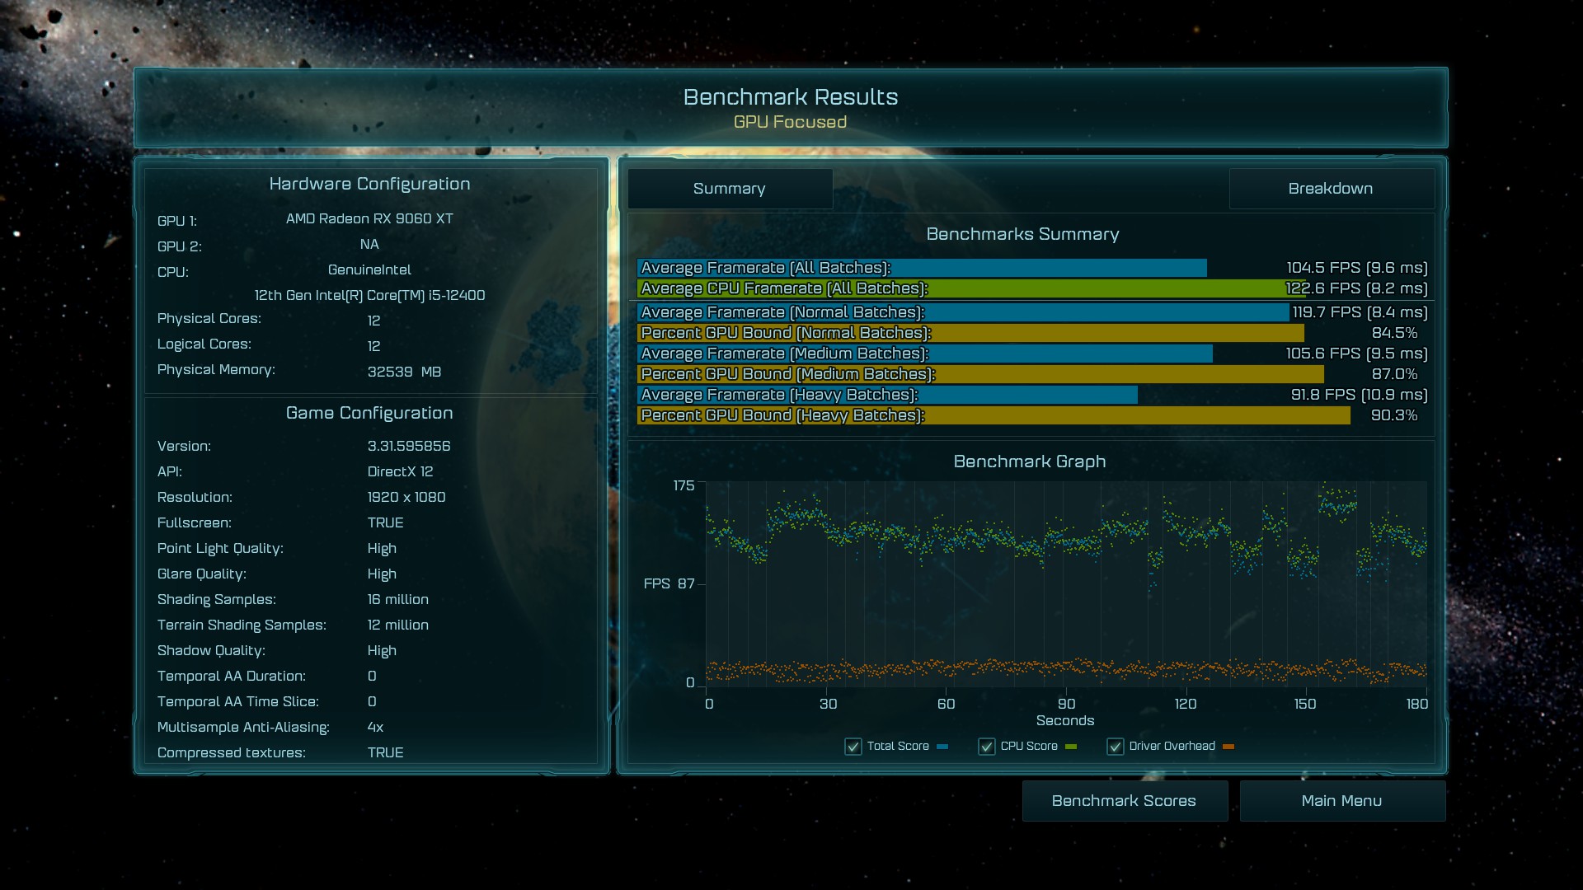Click the orange Driver Overhead legend swatch
Viewport: 1583px width, 890px height.
pyautogui.click(x=1228, y=747)
